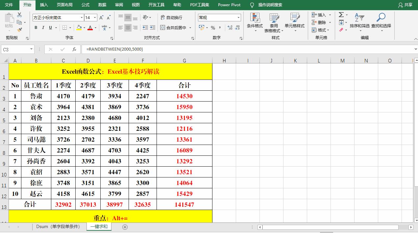Switch to the 插入 ribbon tab

tap(44, 5)
